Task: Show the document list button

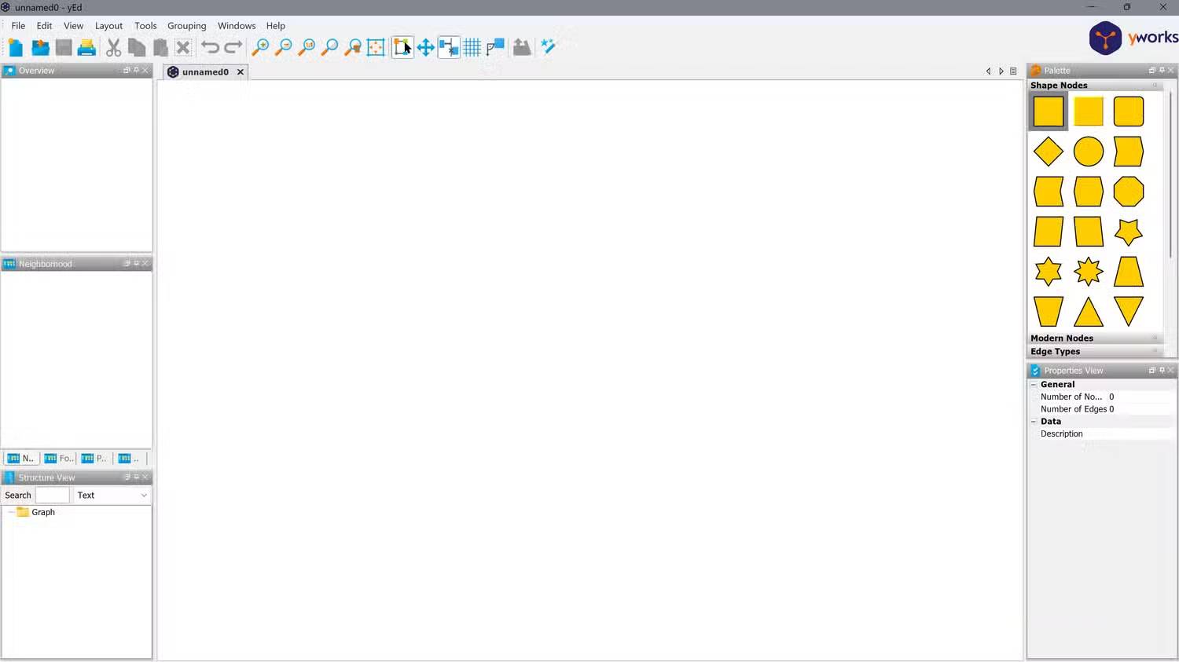Action: [x=1013, y=71]
